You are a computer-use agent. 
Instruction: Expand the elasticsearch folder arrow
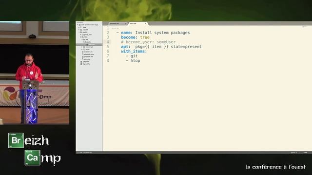click(x=82, y=47)
